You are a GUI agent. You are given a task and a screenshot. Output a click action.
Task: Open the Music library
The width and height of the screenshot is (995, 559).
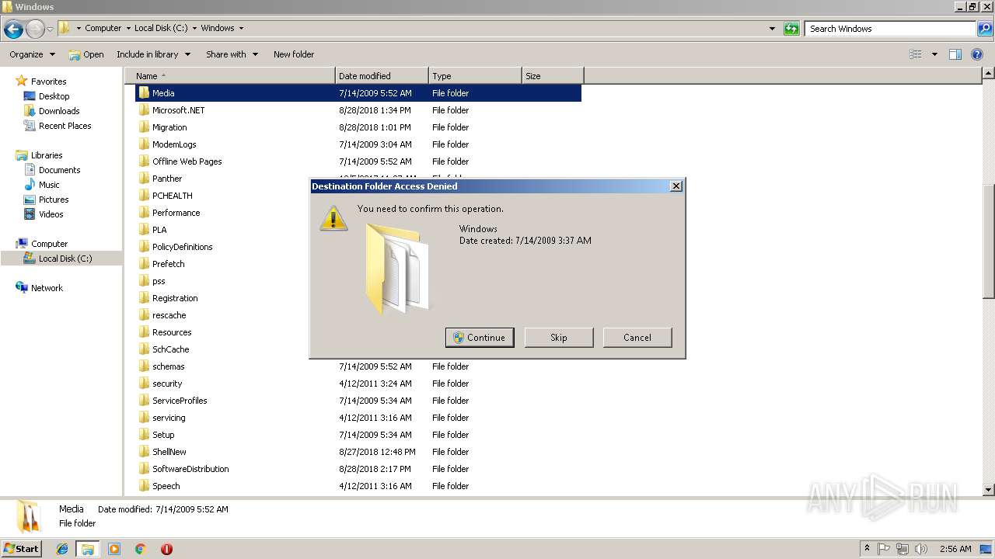click(x=49, y=185)
